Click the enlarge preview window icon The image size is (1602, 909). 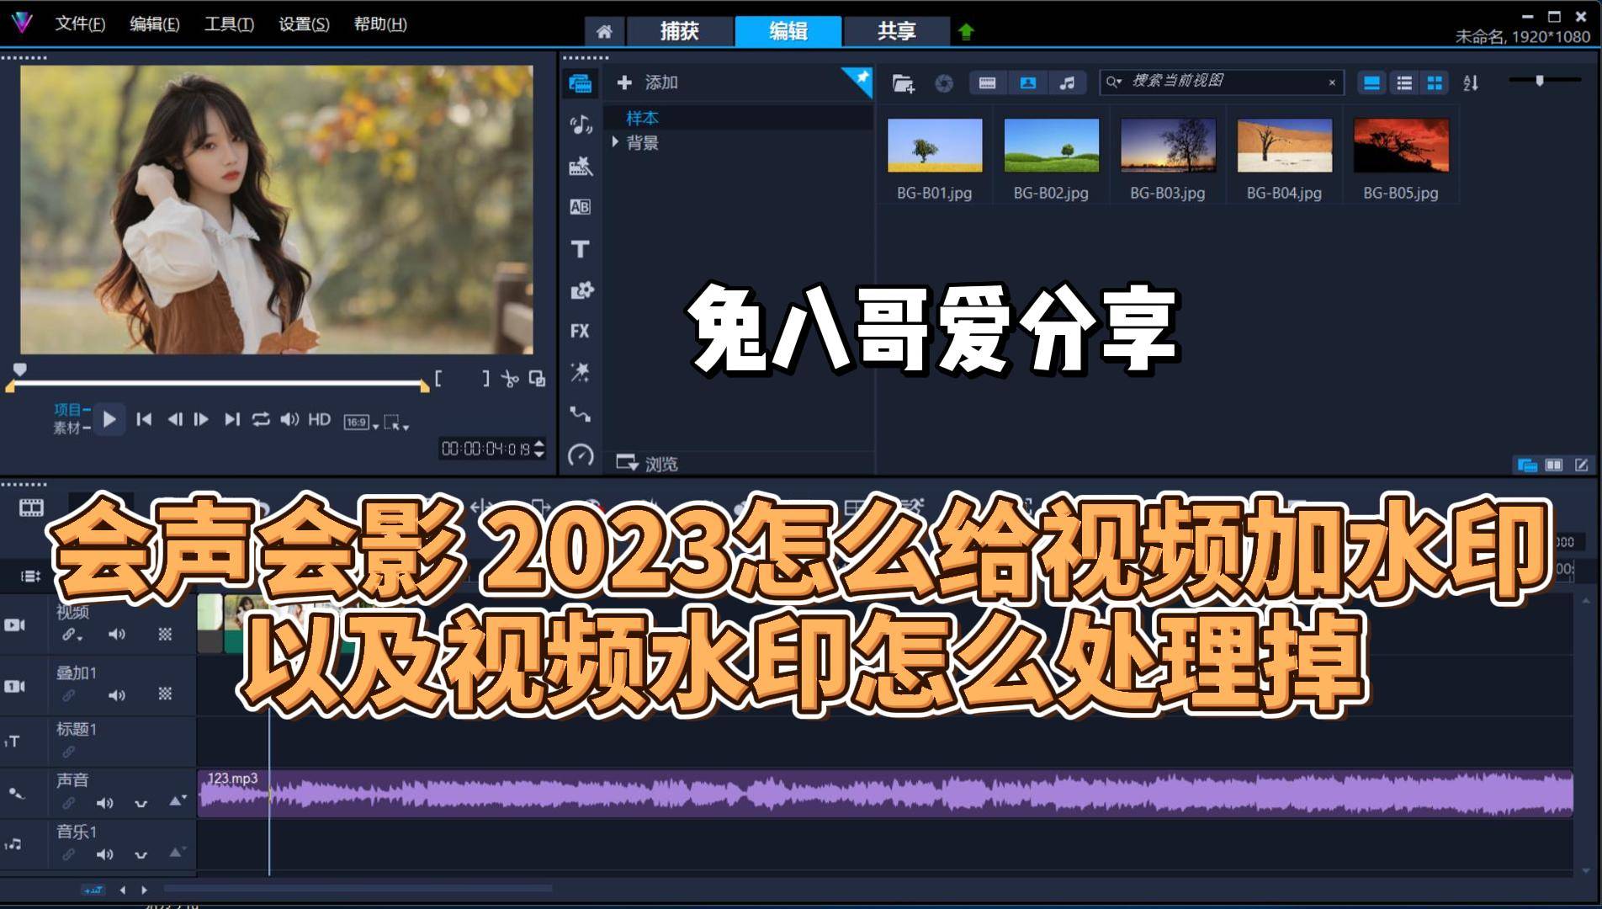[537, 379]
